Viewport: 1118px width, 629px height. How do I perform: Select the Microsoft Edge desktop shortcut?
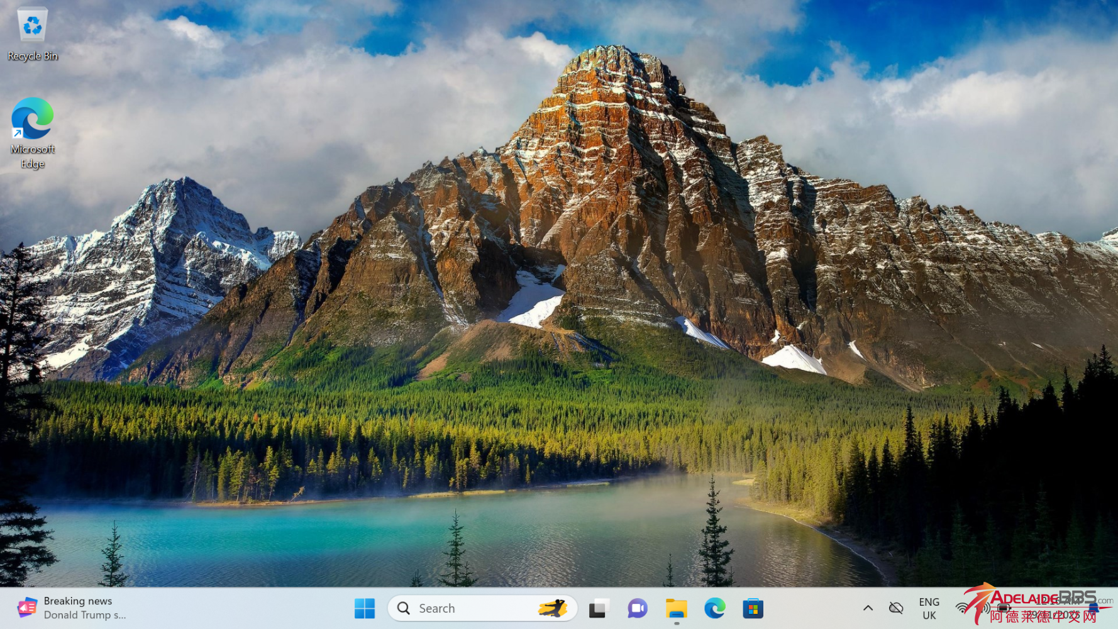point(32,133)
